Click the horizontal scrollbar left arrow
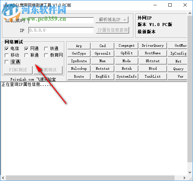The image size is (193, 181). tap(3, 178)
